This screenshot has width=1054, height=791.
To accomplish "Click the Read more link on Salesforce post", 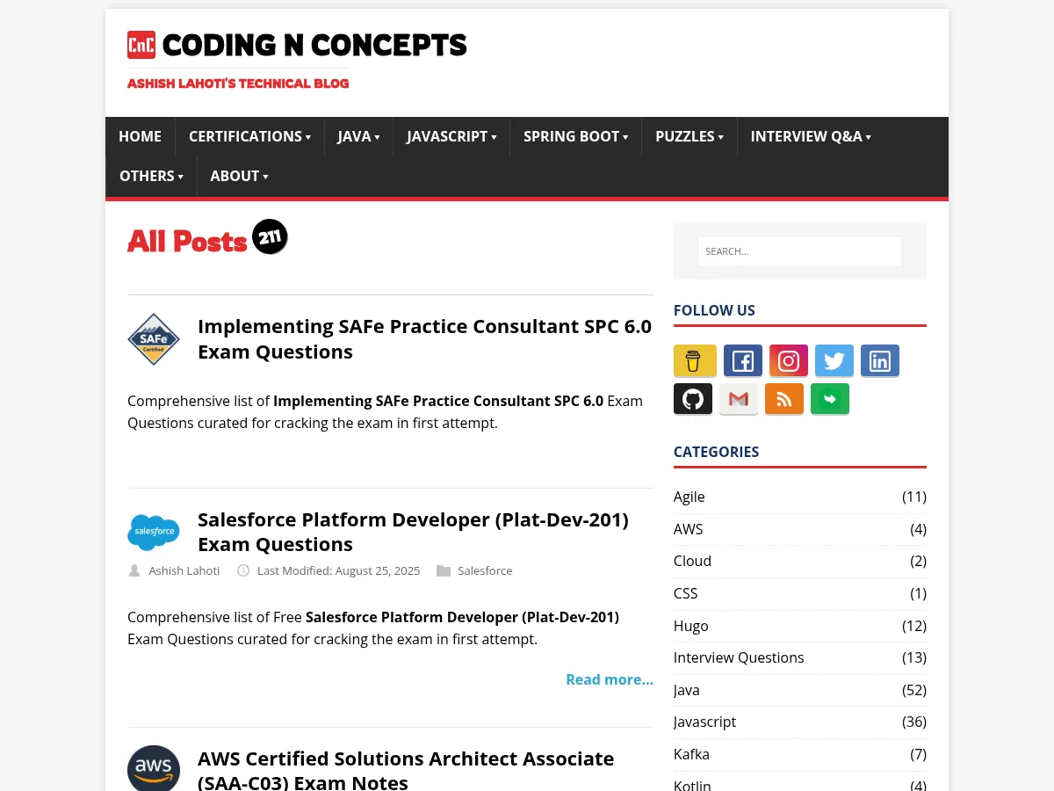I will [609, 679].
